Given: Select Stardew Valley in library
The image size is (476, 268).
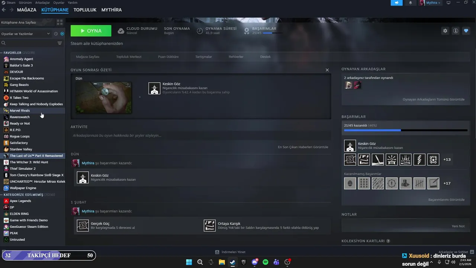Looking at the screenshot, I should [33, 149].
